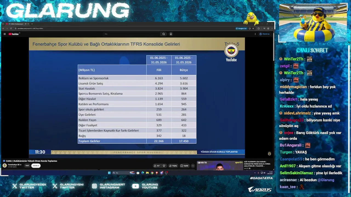The image size is (351, 197).
Task: Open a new browser tab
Action: (32, 24)
